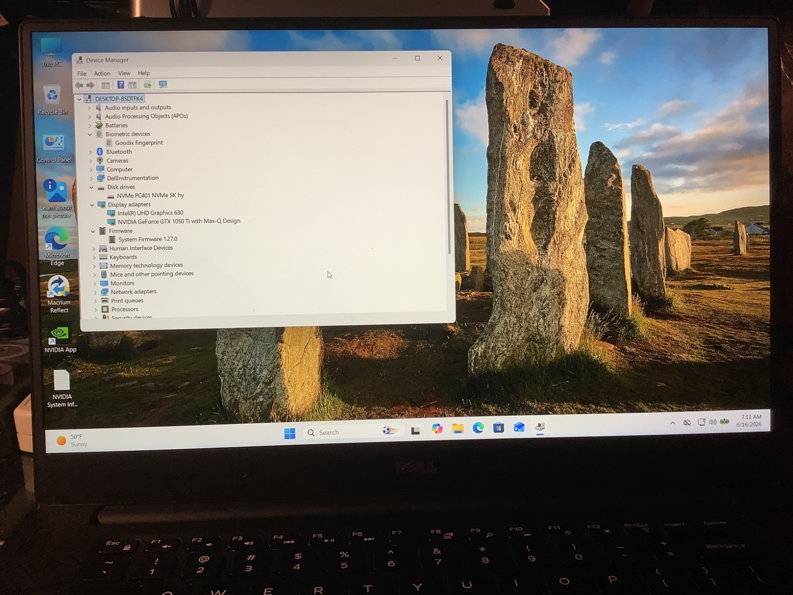
Task: Click the NVIDIA App desktop shortcut
Action: click(60, 339)
